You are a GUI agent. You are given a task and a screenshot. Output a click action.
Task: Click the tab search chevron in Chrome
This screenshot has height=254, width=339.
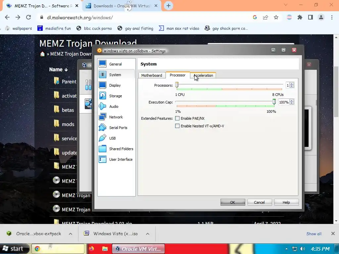286,5
